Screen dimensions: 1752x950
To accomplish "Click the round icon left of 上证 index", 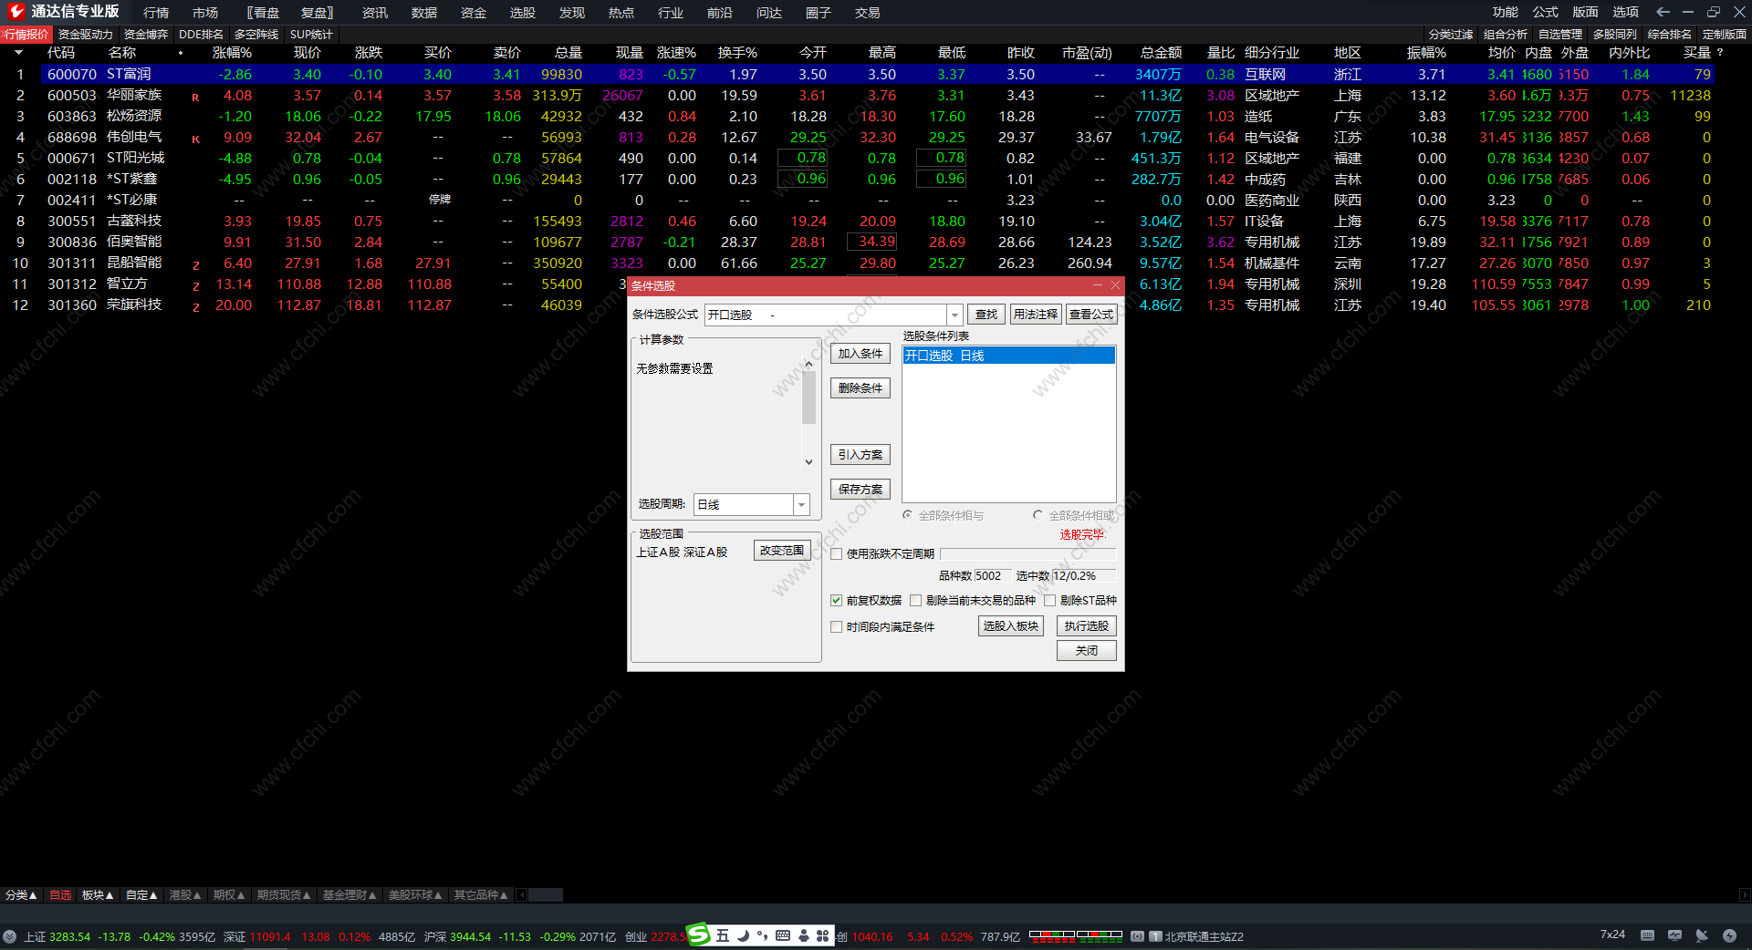I will [x=10, y=936].
